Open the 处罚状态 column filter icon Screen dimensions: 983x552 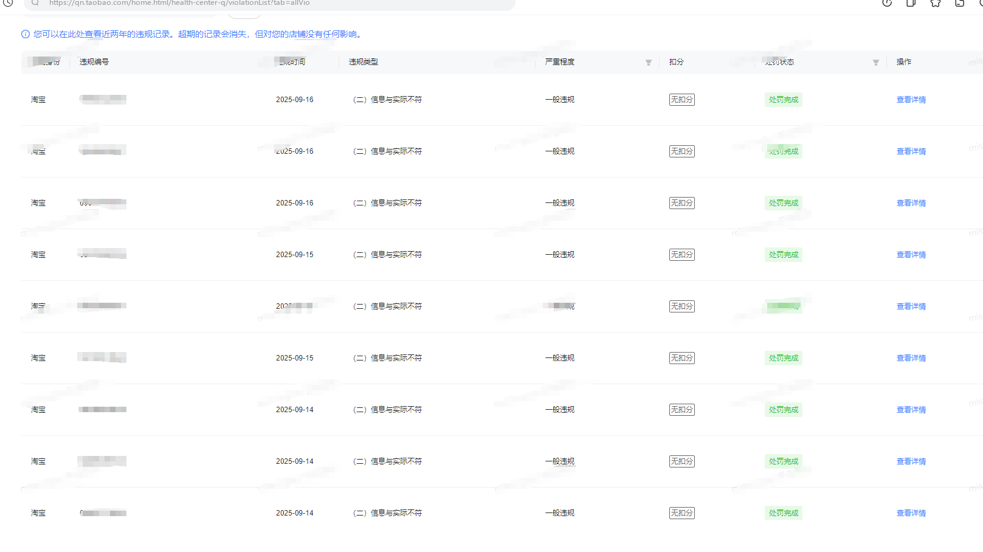(x=876, y=62)
